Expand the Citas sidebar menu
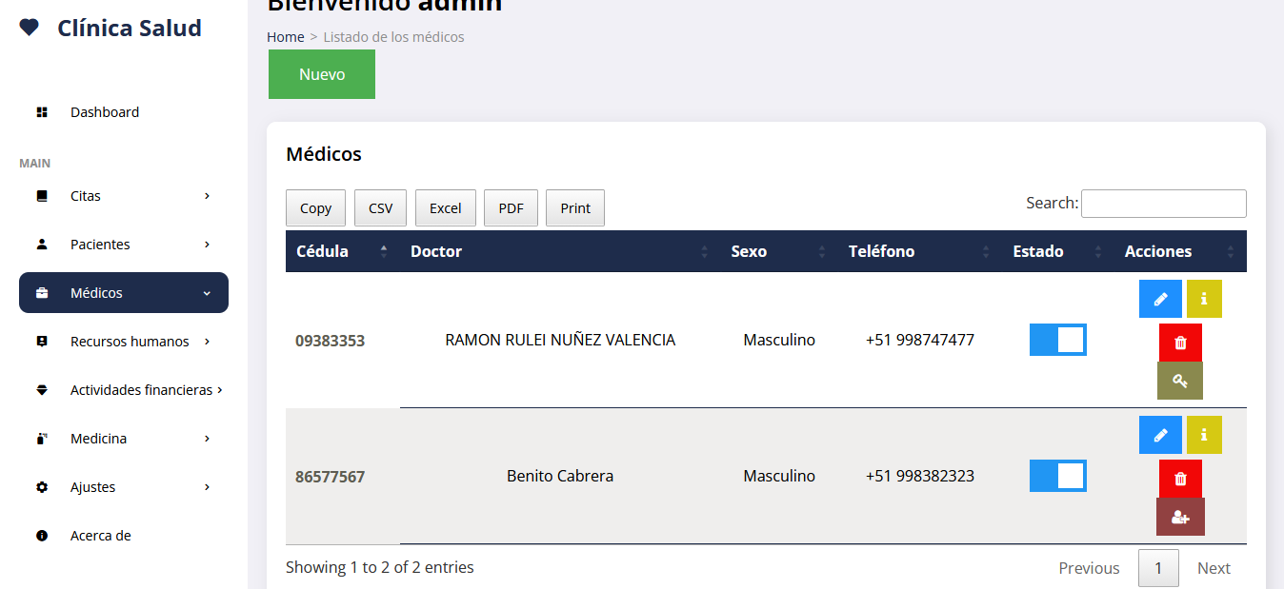The image size is (1284, 589). 124,196
